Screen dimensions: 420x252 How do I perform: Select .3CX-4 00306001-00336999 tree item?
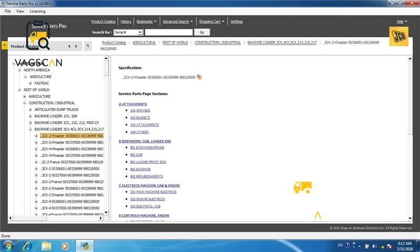(70, 202)
